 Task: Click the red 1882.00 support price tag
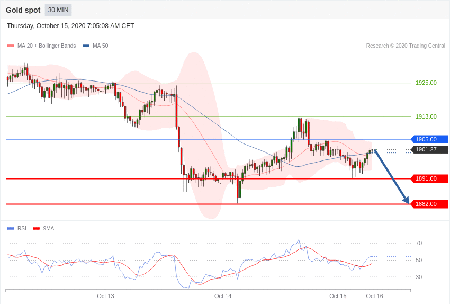pyautogui.click(x=430, y=204)
